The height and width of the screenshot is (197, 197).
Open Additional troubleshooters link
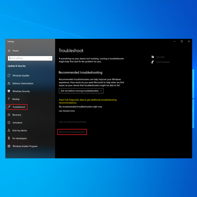[72, 132]
